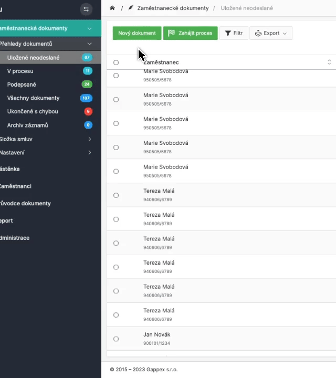Go to Zaměstnanci in the sidebar
This screenshot has width=336, height=378.
click(15, 186)
